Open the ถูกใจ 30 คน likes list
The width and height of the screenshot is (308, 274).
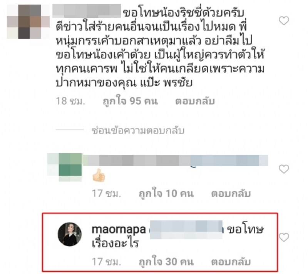pyautogui.click(x=166, y=262)
